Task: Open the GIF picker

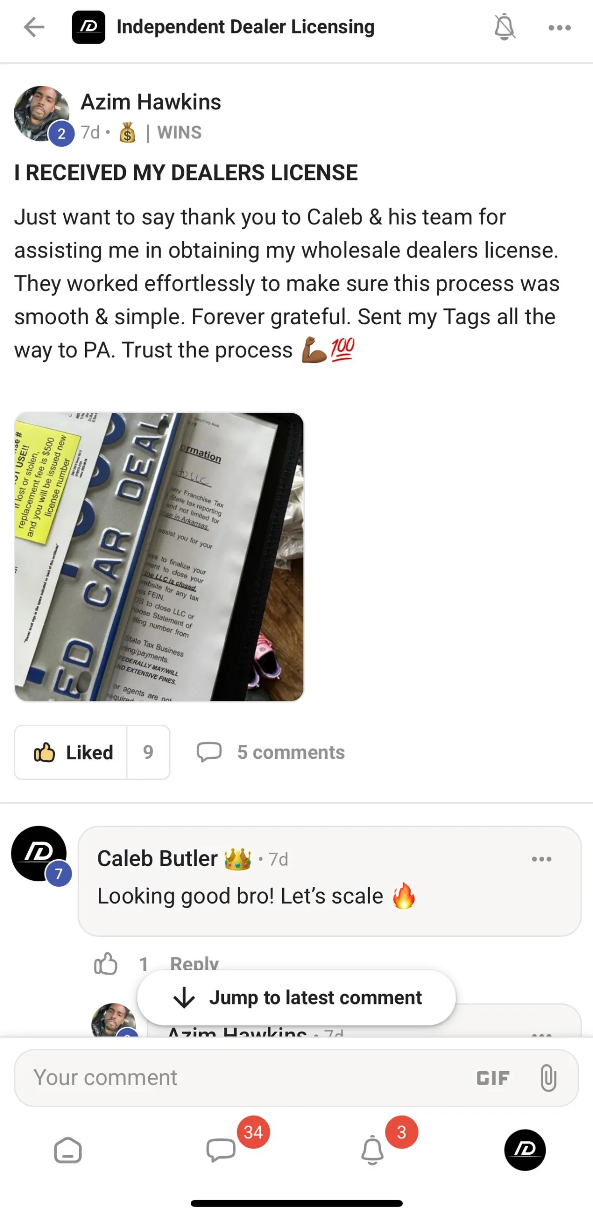Action: point(493,1078)
